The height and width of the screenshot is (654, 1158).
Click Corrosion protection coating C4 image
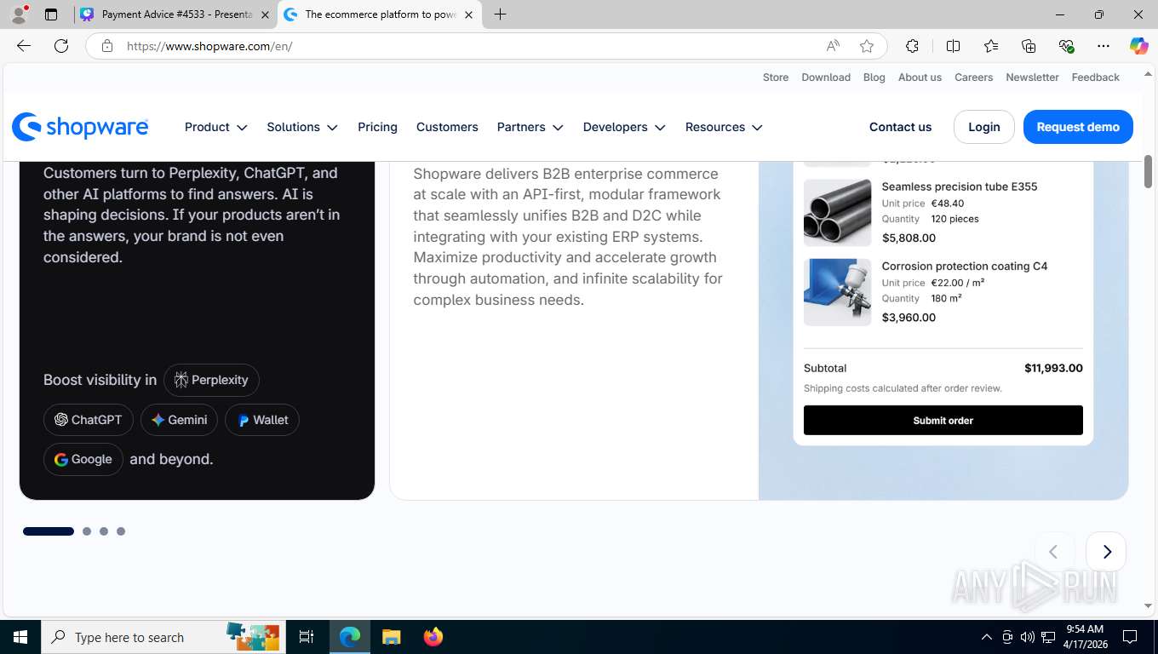[837, 292]
